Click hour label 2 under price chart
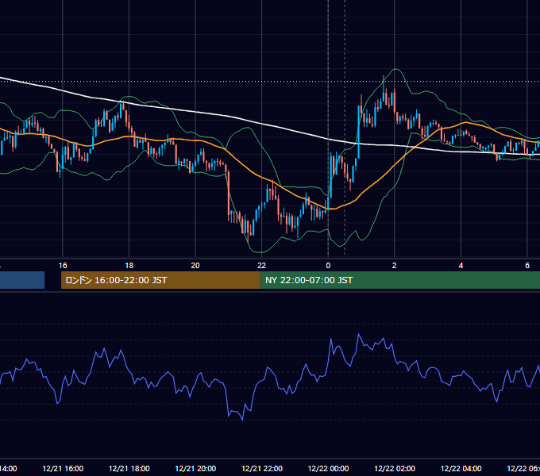540x476 pixels. [395, 266]
